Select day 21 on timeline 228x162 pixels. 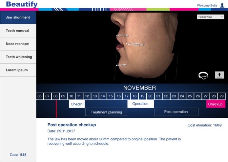(158, 96)
